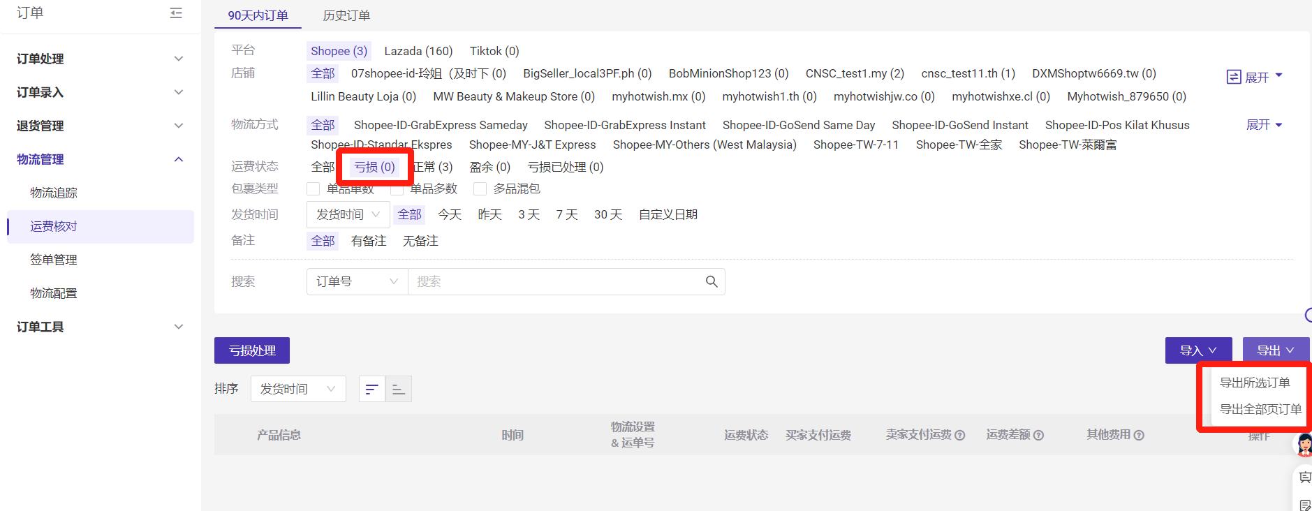
Task: Open 物流追踪 in the sidebar
Action: click(54, 193)
